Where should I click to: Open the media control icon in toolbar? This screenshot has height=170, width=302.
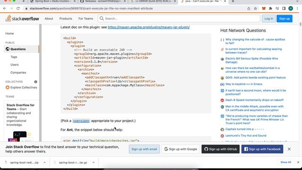point(277,8)
